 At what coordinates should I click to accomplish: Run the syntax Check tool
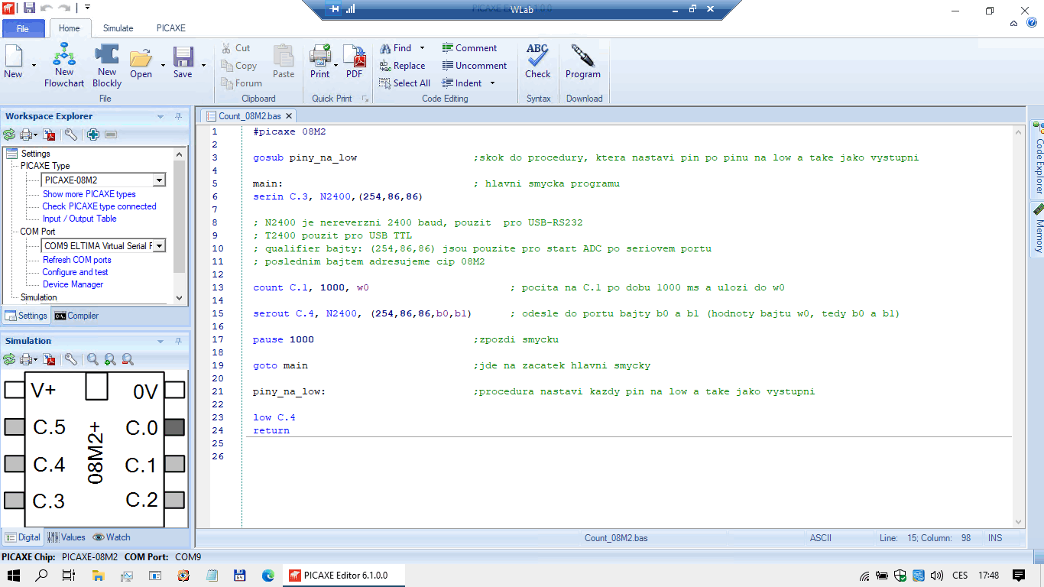537,63
